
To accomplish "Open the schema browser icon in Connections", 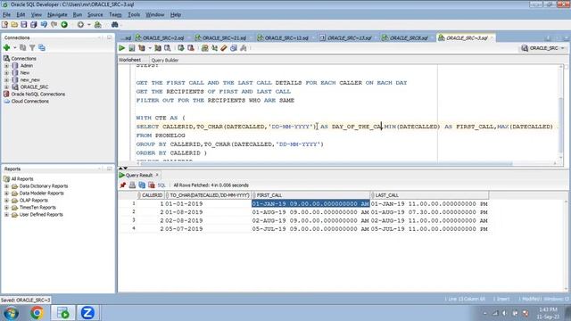I will [42, 47].
